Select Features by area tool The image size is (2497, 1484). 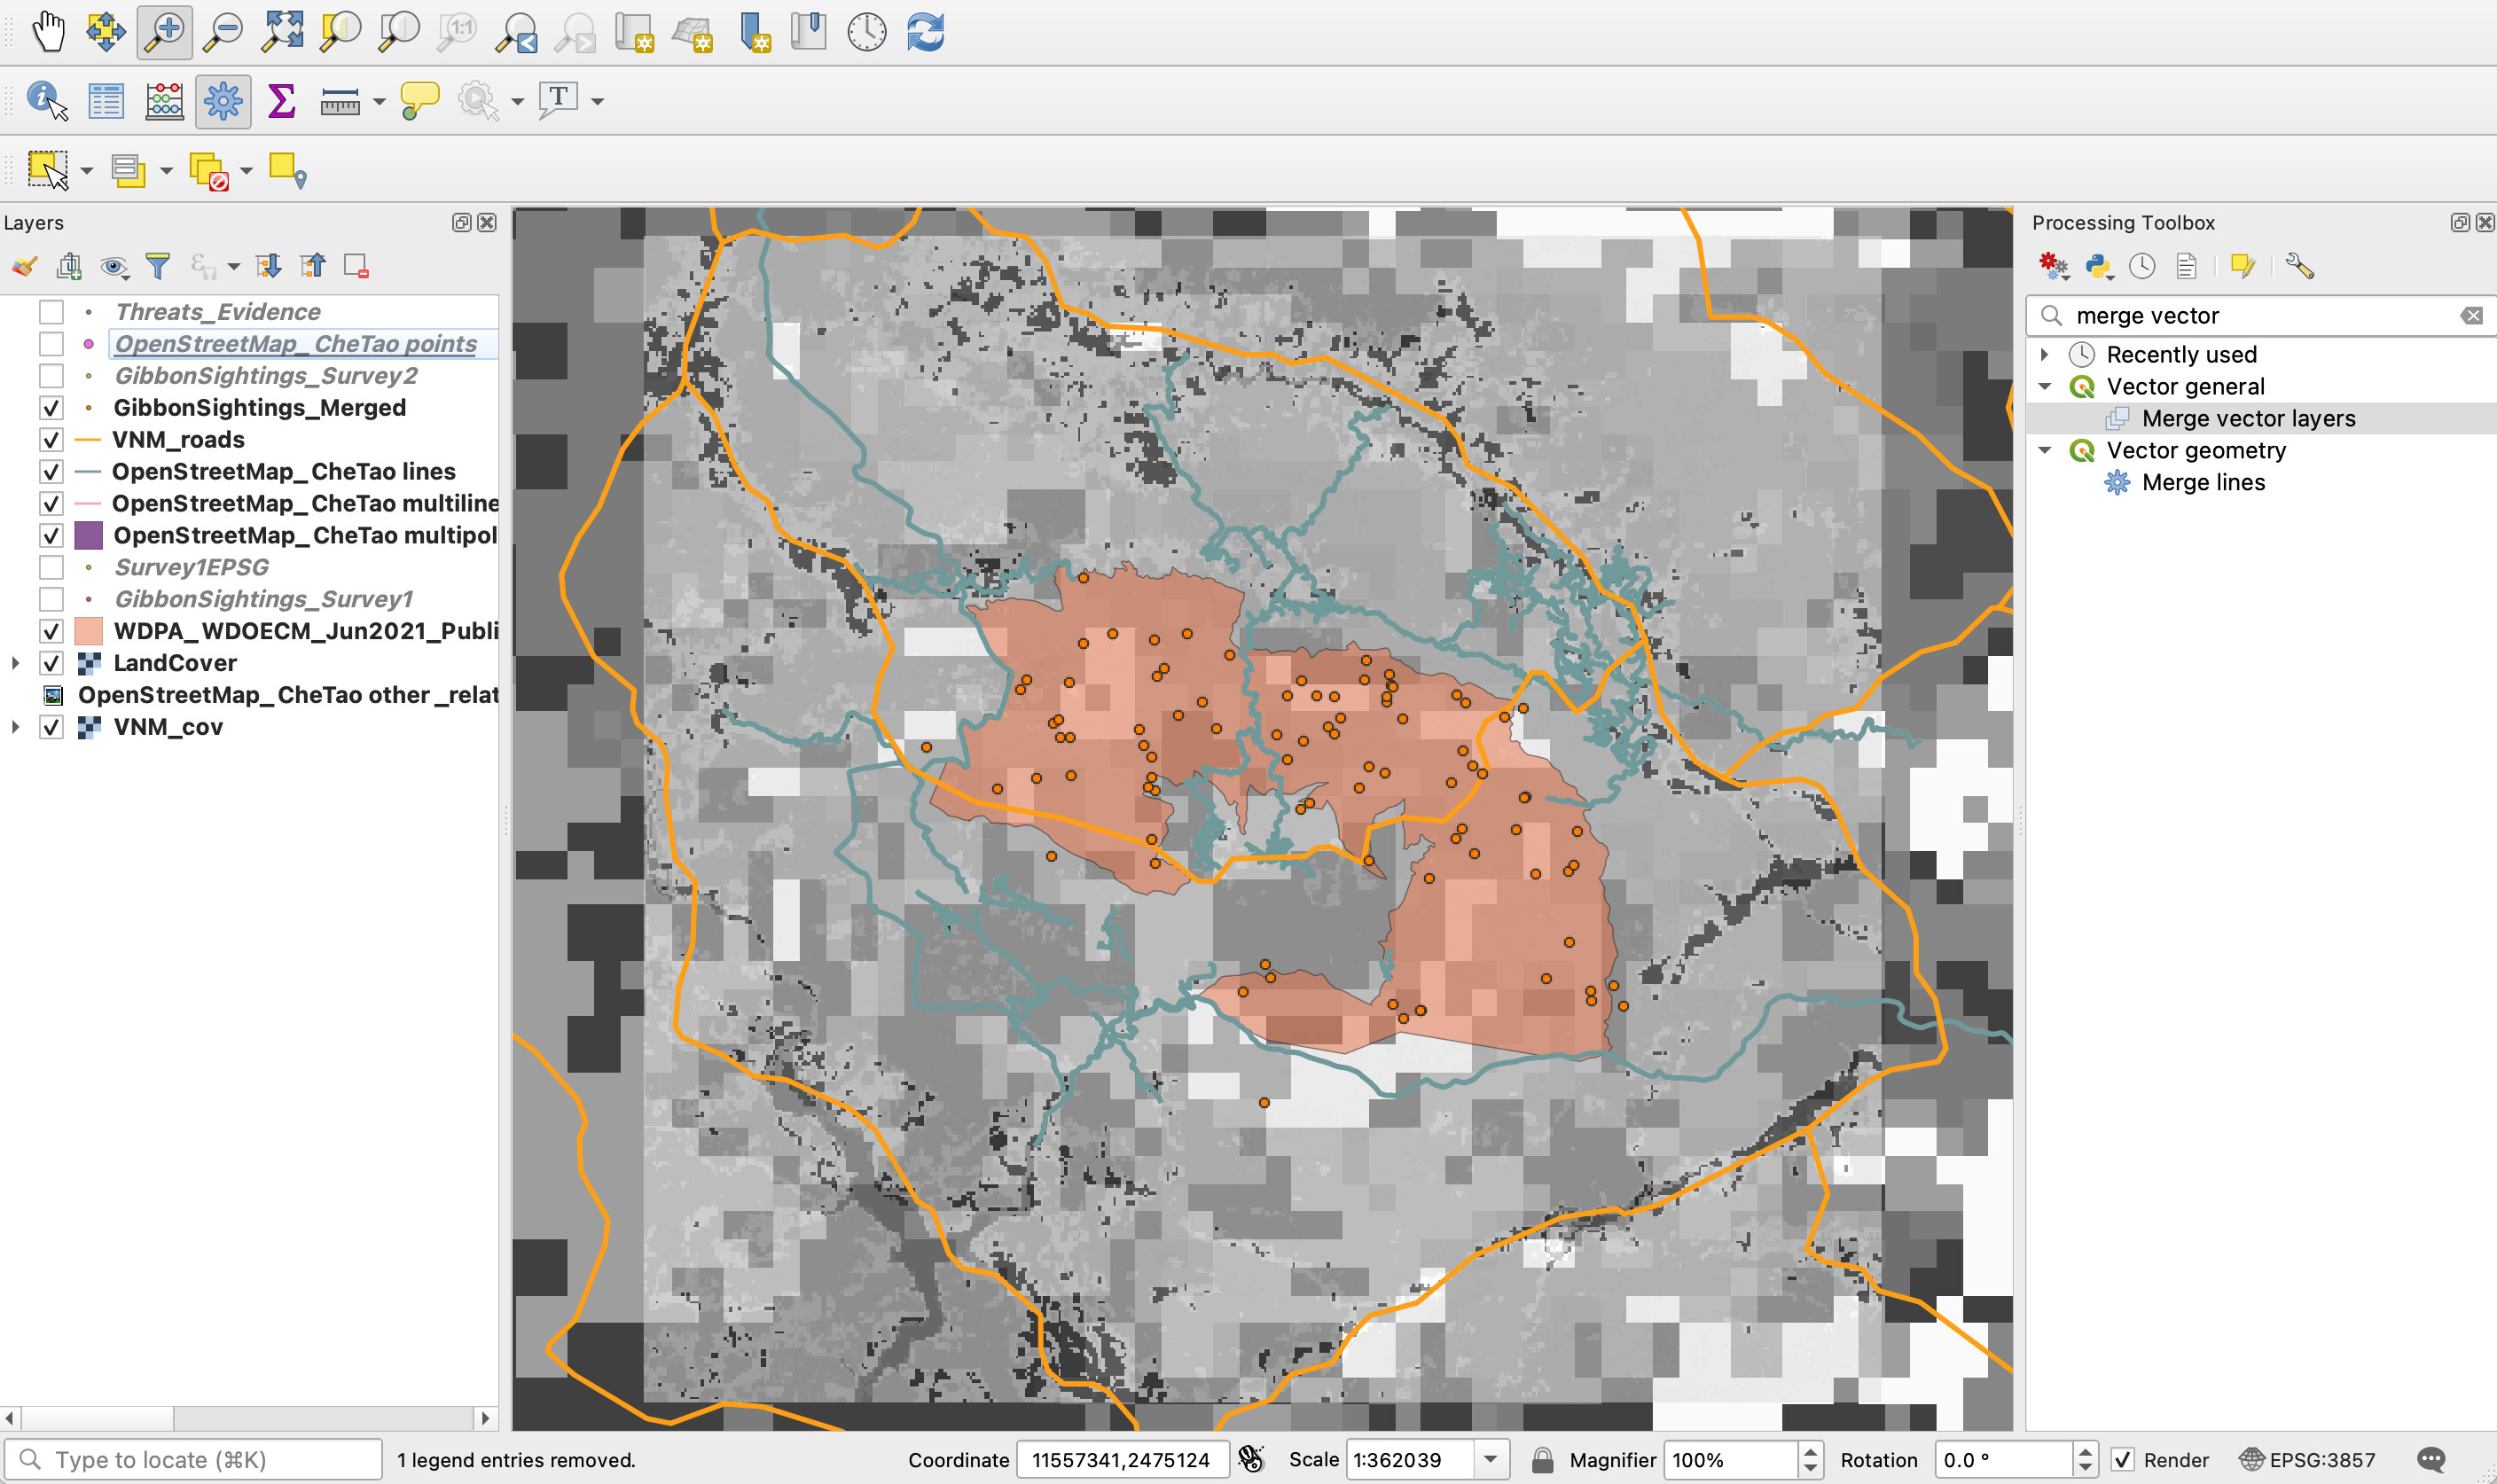point(48,170)
